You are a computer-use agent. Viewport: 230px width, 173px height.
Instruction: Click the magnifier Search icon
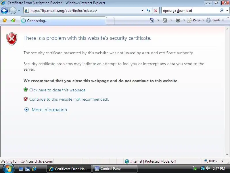pos(221,10)
